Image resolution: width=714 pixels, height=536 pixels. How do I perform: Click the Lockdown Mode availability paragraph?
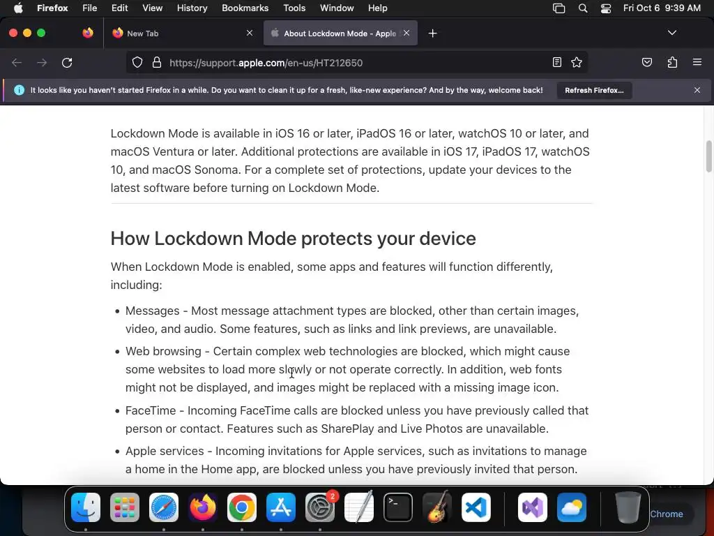(350, 161)
